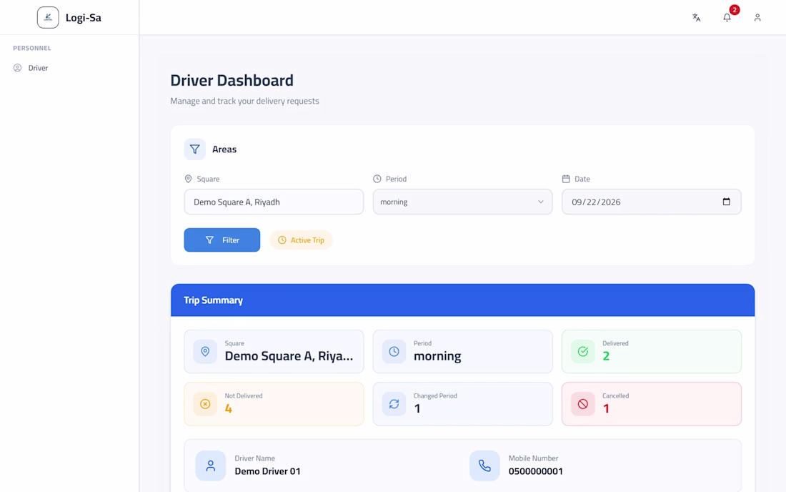The width and height of the screenshot is (786, 492).
Task: Click the Not Delivered count 4
Action: pyautogui.click(x=229, y=409)
